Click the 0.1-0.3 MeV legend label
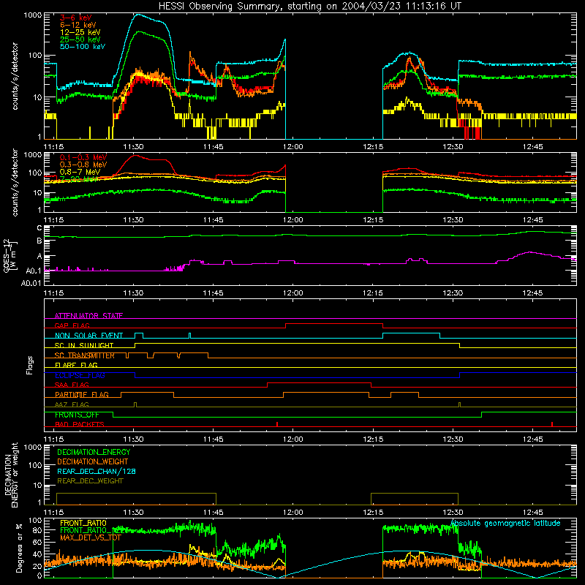 tap(83, 157)
